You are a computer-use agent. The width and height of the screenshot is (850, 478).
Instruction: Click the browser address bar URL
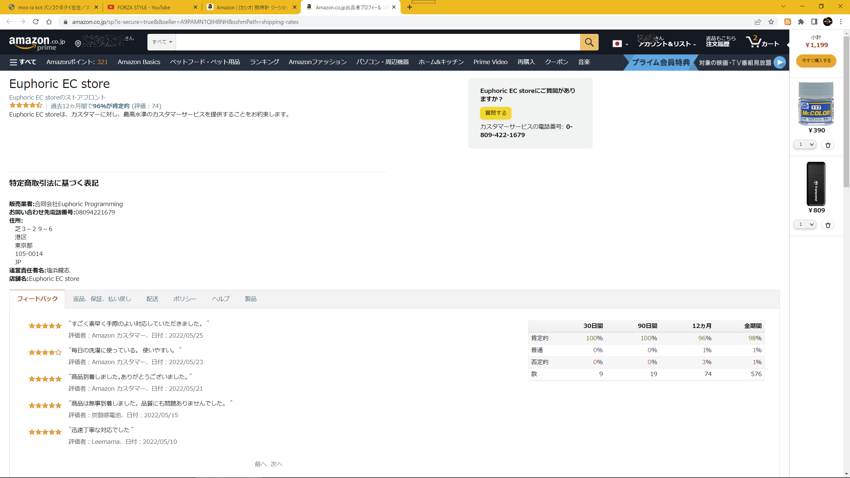coord(185,22)
